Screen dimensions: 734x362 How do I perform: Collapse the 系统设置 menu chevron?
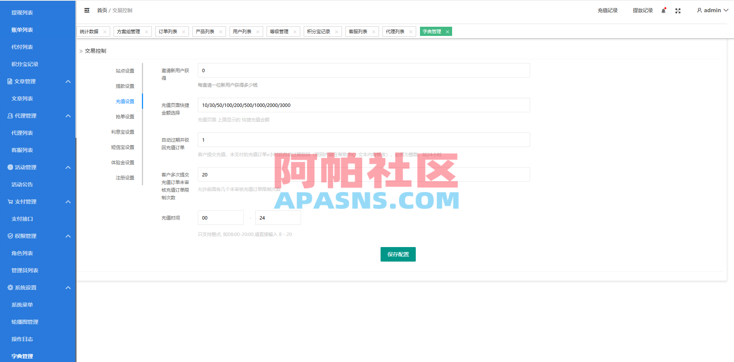(68, 288)
